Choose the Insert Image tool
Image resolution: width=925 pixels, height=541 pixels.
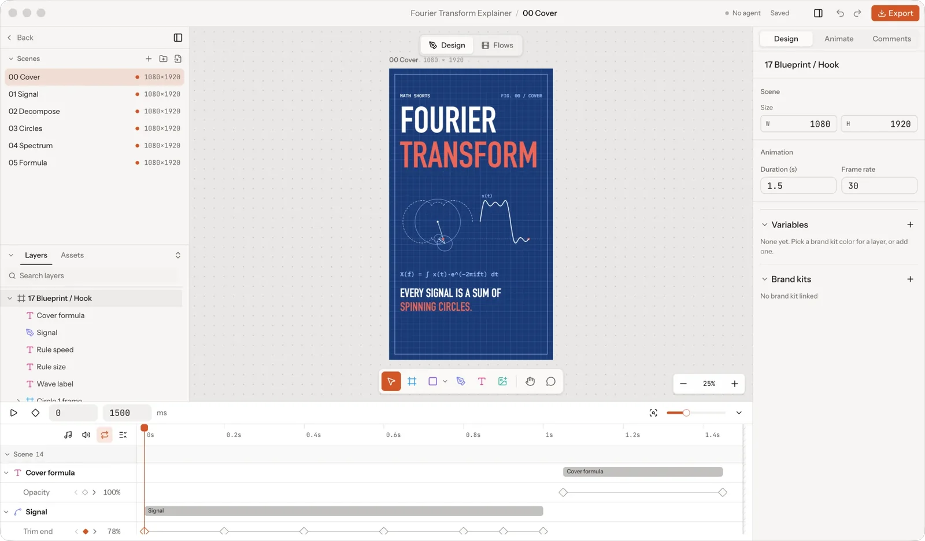click(x=502, y=381)
